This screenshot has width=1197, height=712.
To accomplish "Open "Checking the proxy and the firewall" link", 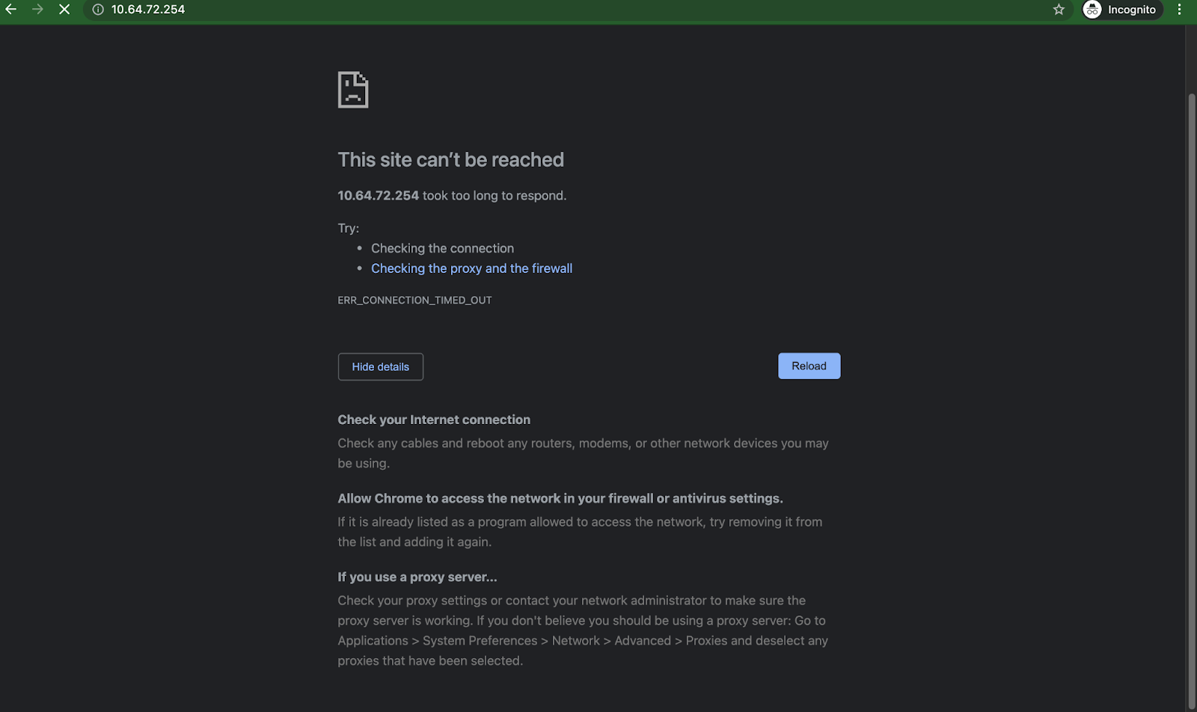I will coord(471,268).
